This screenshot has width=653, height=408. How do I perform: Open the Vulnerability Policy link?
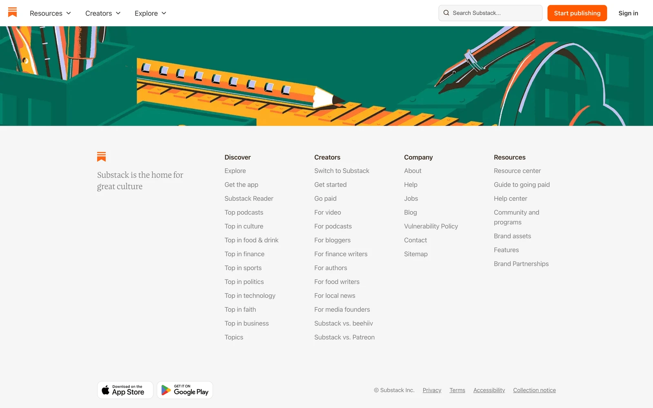431,226
